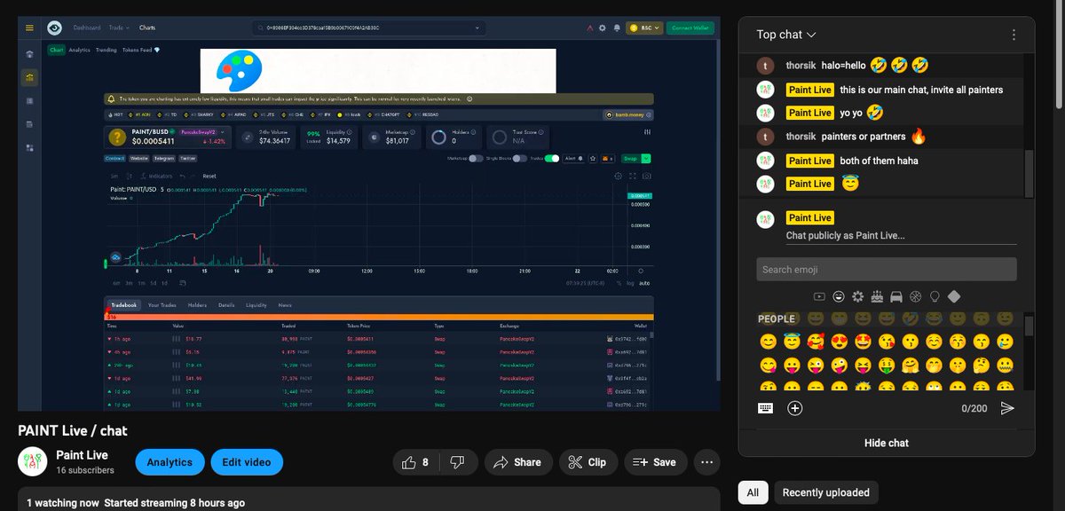
Task: Select the car Travel emoji category
Action: pyautogui.click(x=896, y=296)
